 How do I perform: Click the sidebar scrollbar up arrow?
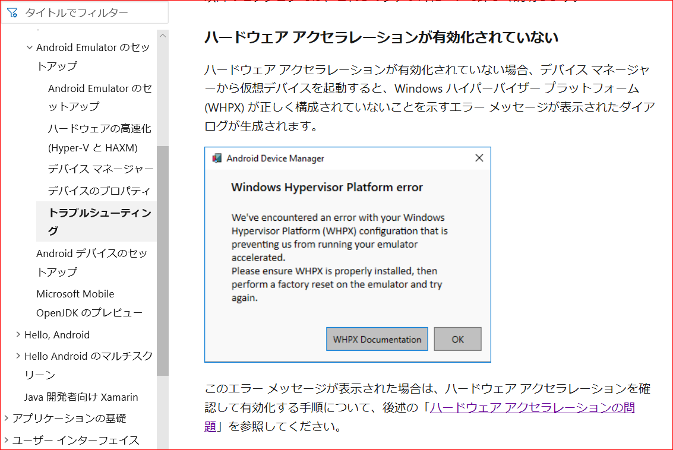[x=163, y=36]
